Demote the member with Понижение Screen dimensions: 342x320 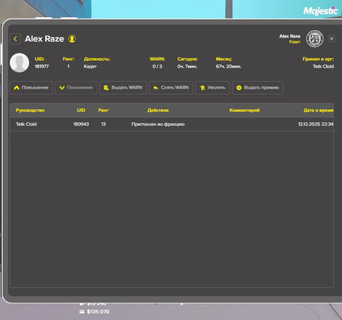76,87
